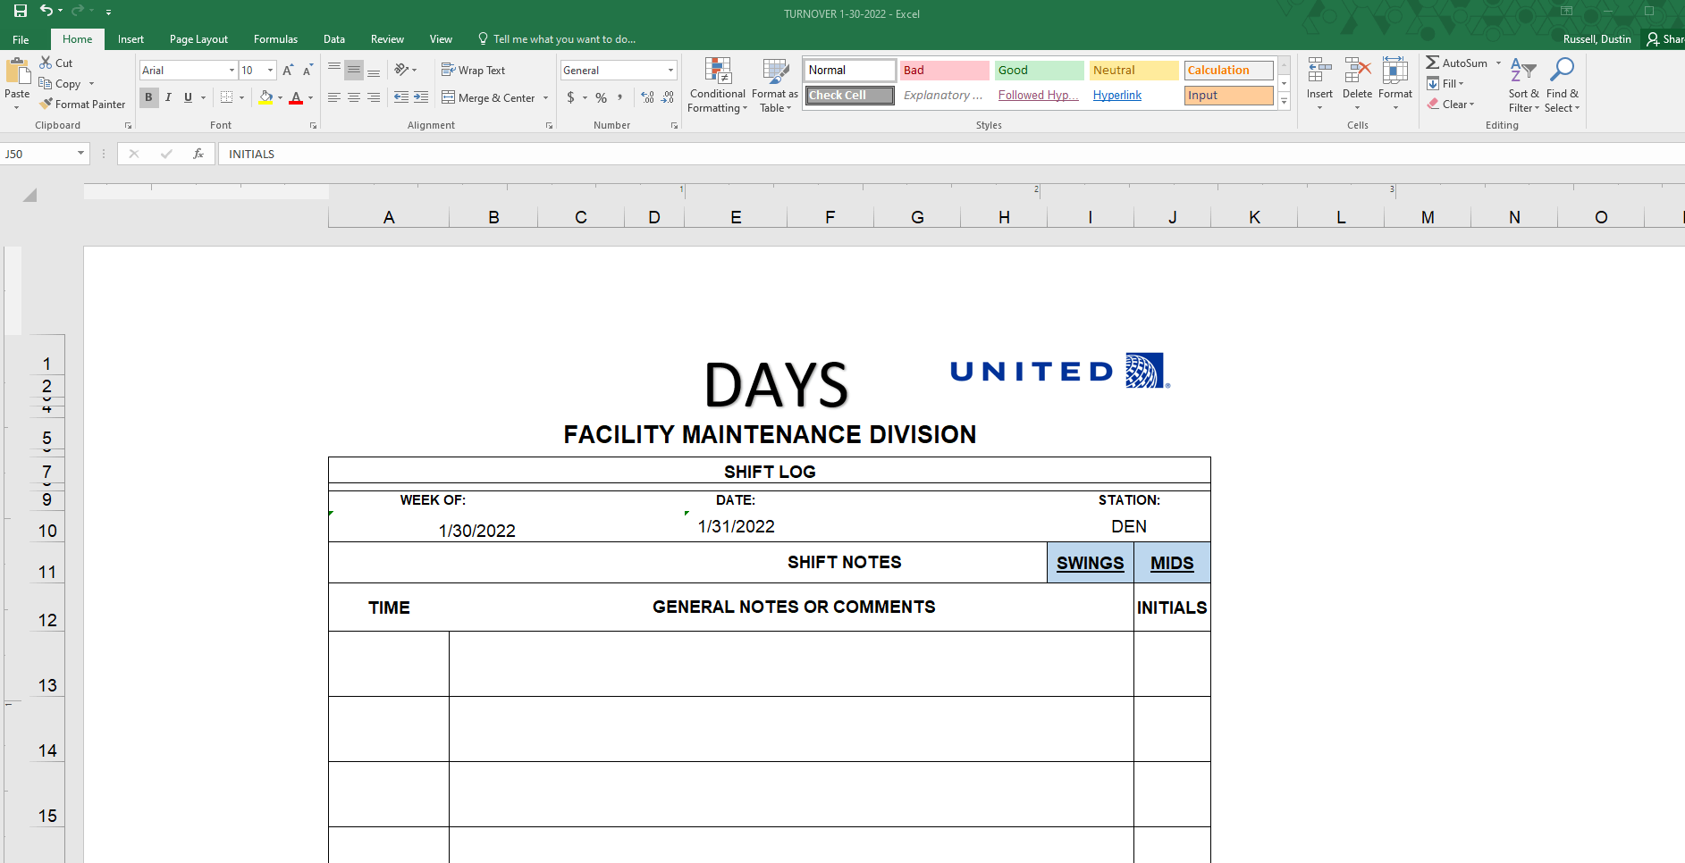This screenshot has height=863, width=1685.
Task: Click Merge & Center button
Action: pyautogui.click(x=489, y=97)
